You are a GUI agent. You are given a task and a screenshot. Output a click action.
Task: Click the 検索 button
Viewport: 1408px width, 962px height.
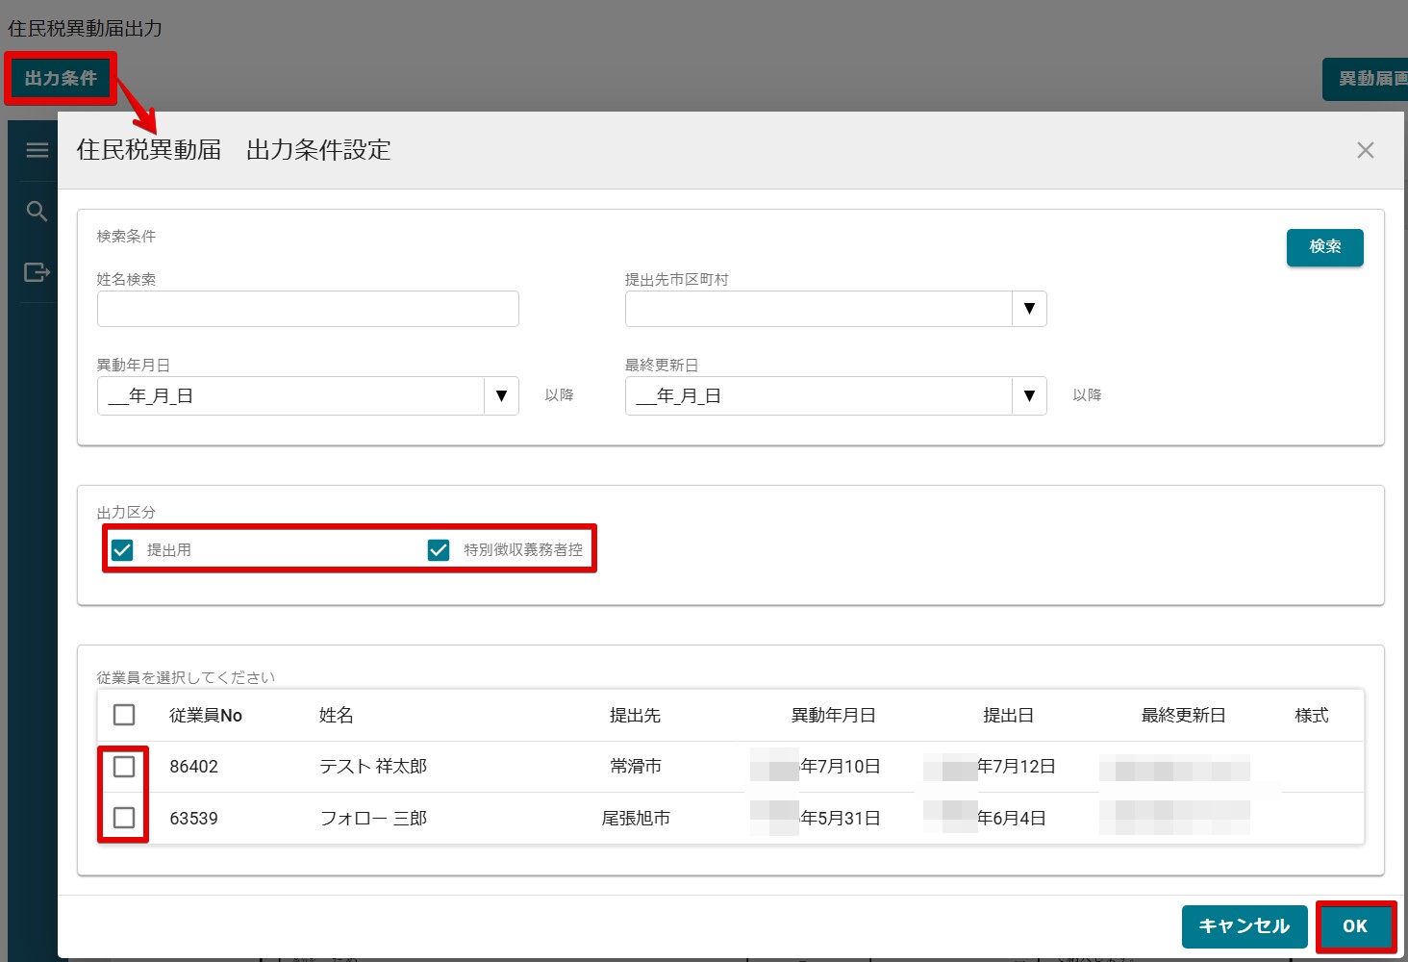coord(1324,247)
